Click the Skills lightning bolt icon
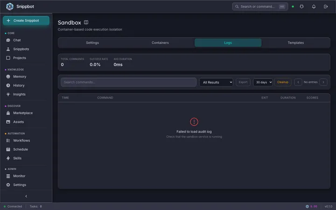 pos(8,158)
